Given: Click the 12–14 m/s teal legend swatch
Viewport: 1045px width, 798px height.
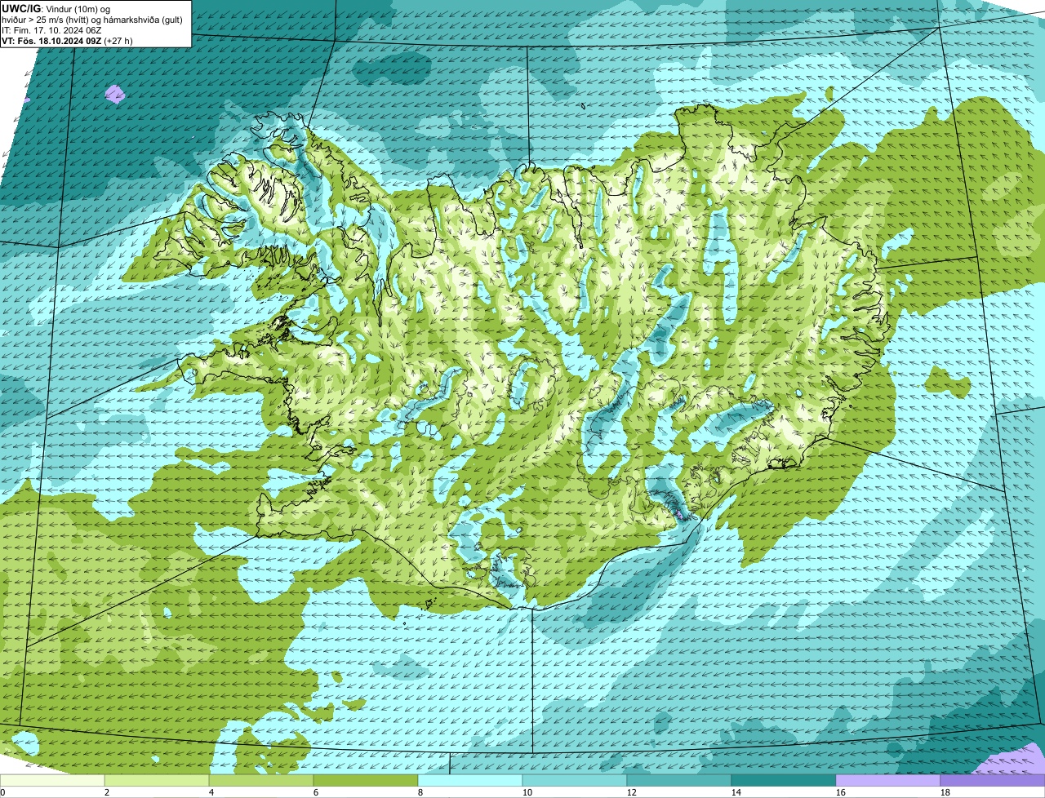Looking at the screenshot, I should (x=679, y=781).
